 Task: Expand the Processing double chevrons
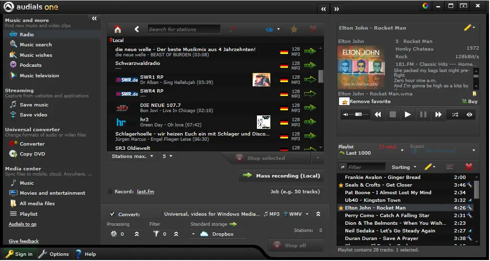tap(137, 234)
